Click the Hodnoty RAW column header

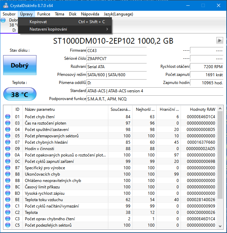(202, 109)
